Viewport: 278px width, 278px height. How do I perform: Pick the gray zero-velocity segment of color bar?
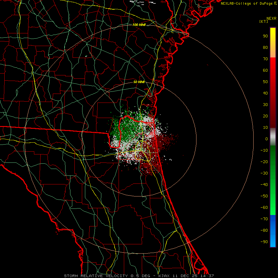273,137
